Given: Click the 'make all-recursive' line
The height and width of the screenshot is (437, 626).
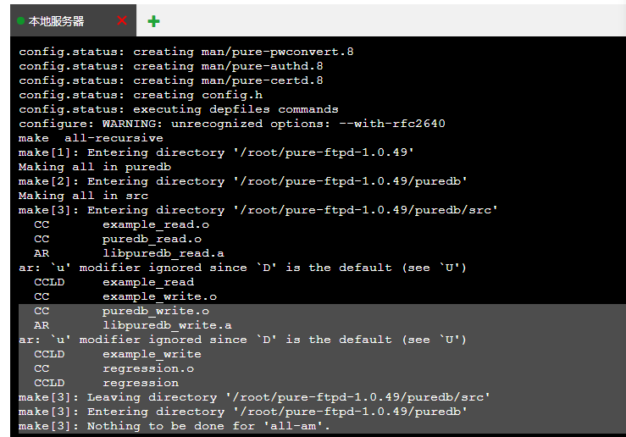Looking at the screenshot, I should pyautogui.click(x=91, y=138).
